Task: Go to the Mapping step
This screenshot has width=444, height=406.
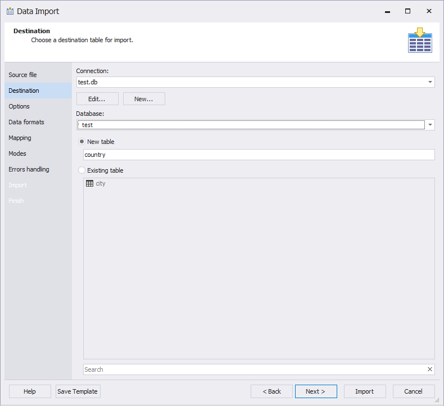Action: 38,138
